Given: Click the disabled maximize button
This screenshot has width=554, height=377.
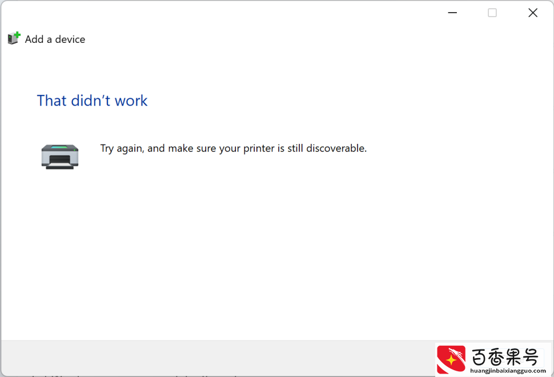Looking at the screenshot, I should pyautogui.click(x=492, y=13).
